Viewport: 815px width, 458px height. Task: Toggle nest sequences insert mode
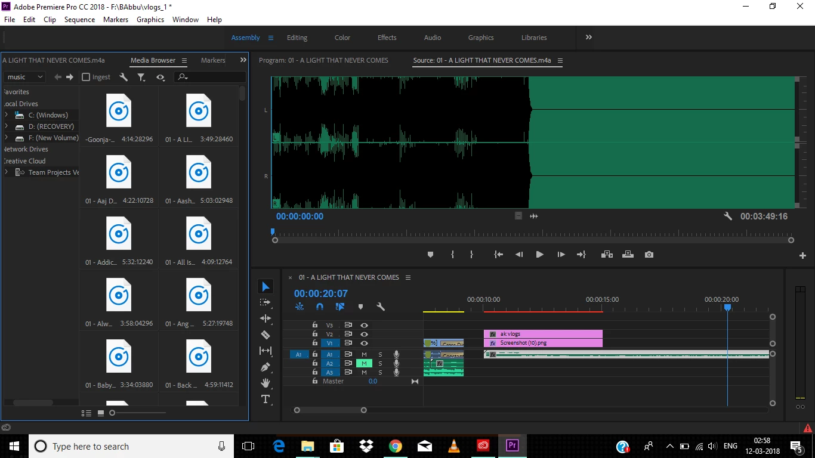(300, 307)
